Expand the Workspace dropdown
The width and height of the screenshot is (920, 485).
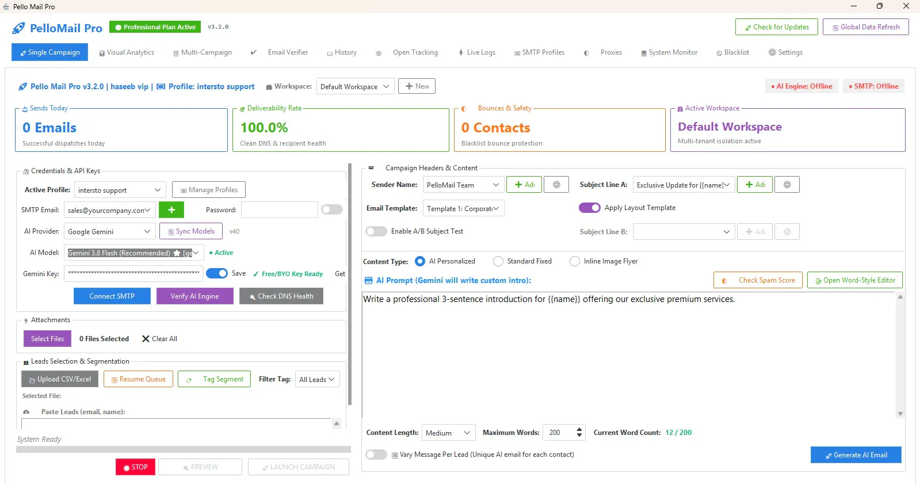[356, 87]
